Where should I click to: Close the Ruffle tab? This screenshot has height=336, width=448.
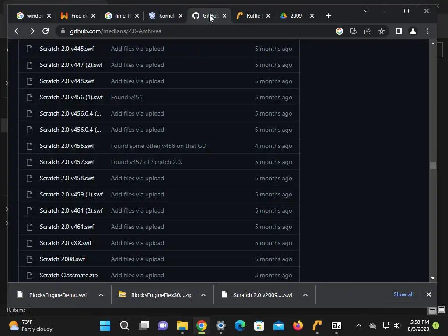click(x=268, y=16)
